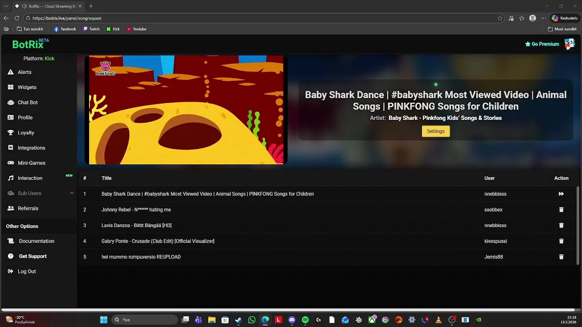Click Go Premium in the header
This screenshot has width=582, height=327.
(x=542, y=44)
